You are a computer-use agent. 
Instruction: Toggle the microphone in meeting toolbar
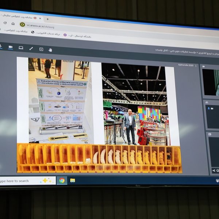[1, 47]
